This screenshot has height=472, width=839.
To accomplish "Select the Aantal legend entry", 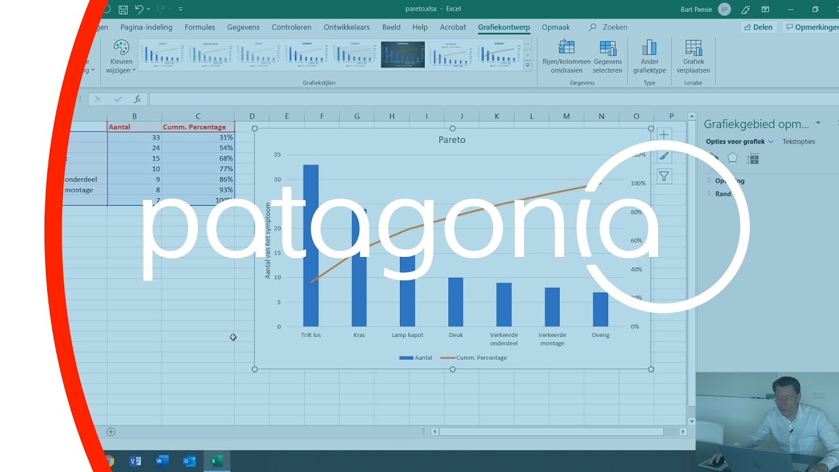I will coord(414,358).
